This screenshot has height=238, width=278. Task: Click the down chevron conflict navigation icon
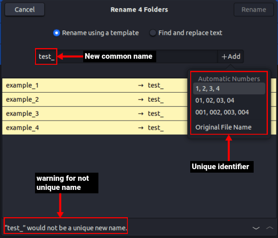coord(256,228)
